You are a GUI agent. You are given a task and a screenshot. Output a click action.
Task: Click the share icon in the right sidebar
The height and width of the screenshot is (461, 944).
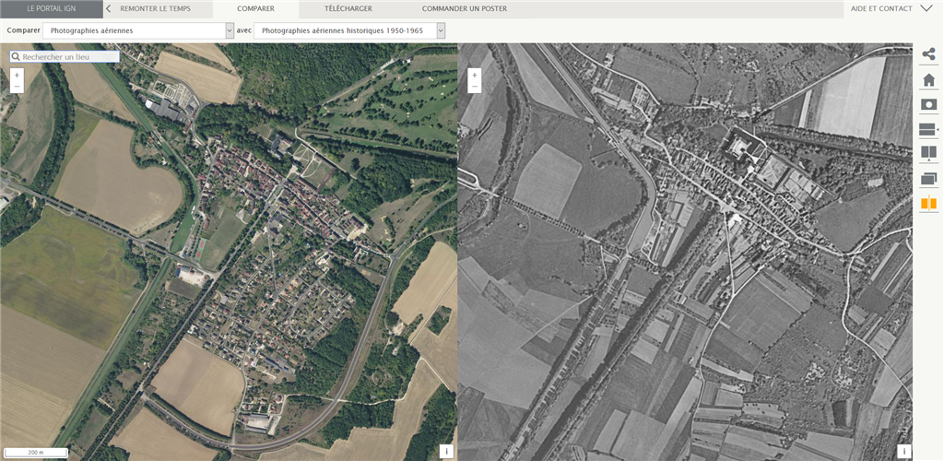click(x=928, y=54)
